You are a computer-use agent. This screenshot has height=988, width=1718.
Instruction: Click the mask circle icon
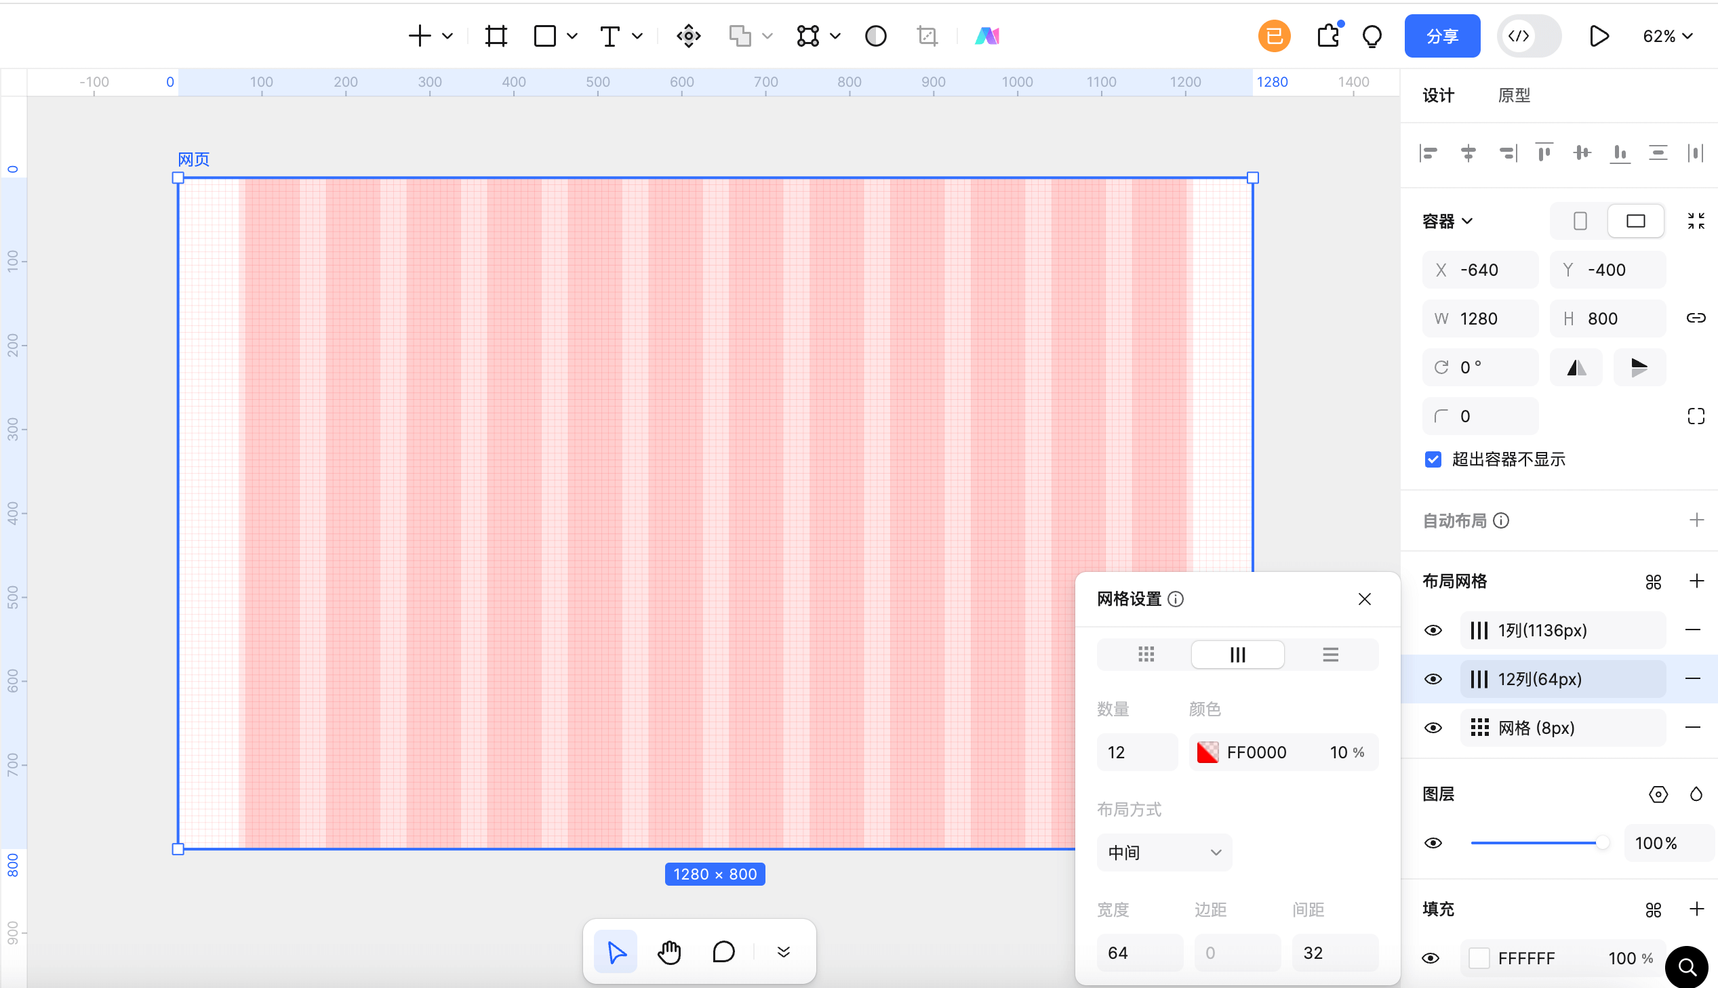[x=875, y=36]
